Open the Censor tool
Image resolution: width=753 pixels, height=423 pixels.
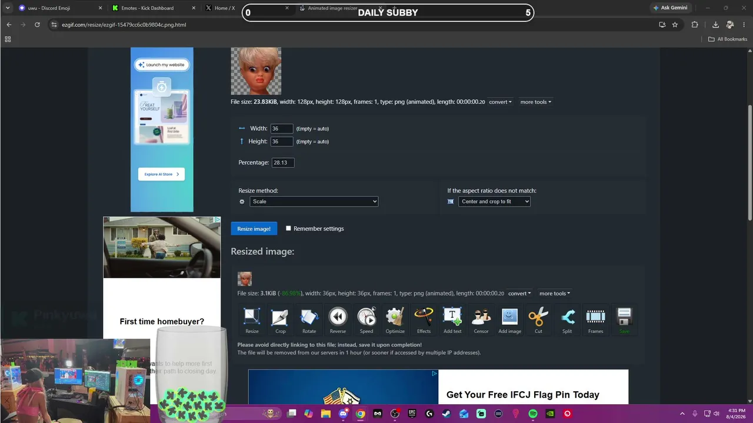pyautogui.click(x=481, y=321)
